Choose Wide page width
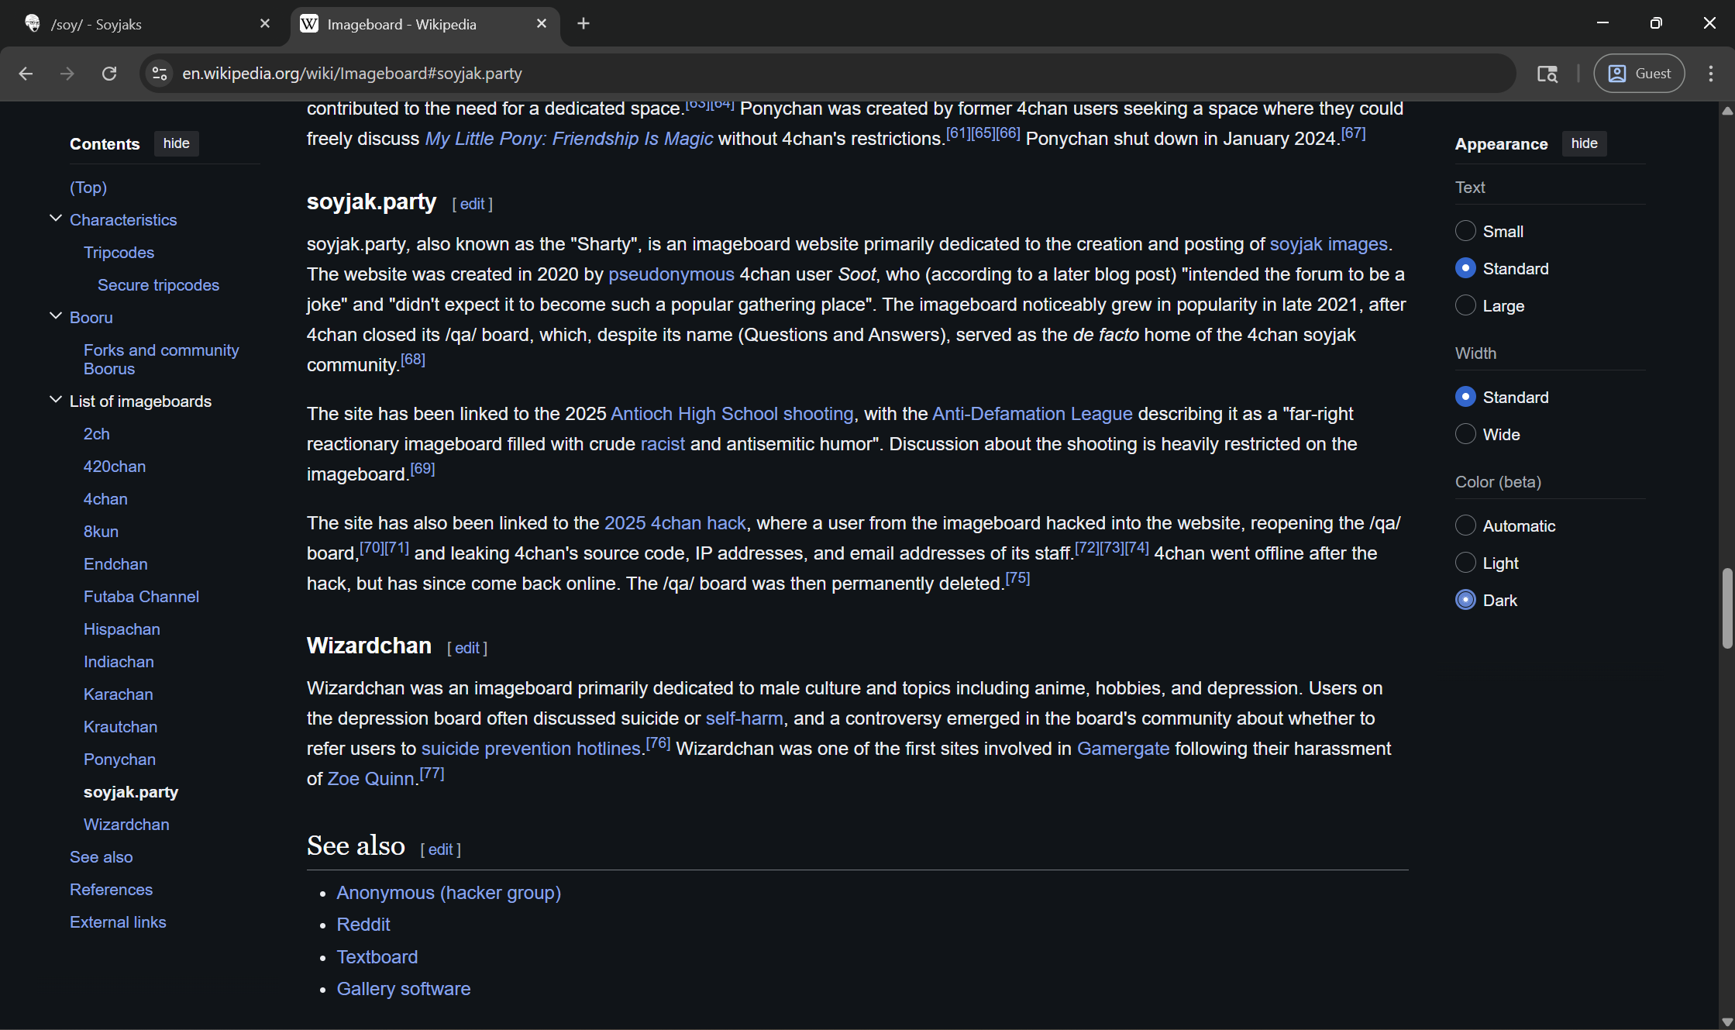 pyautogui.click(x=1465, y=434)
